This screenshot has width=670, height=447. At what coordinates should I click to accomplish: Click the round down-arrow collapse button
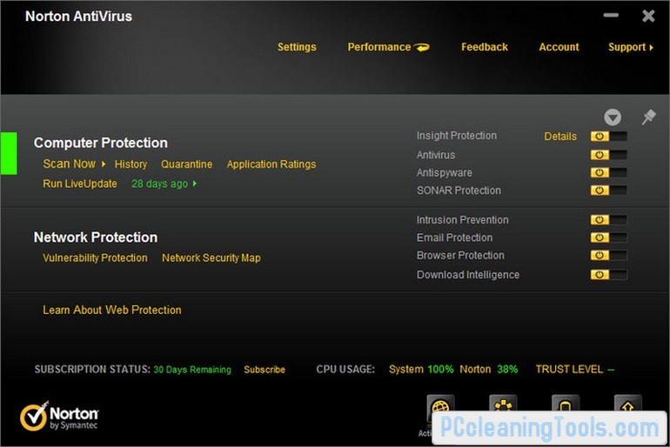pos(613,117)
